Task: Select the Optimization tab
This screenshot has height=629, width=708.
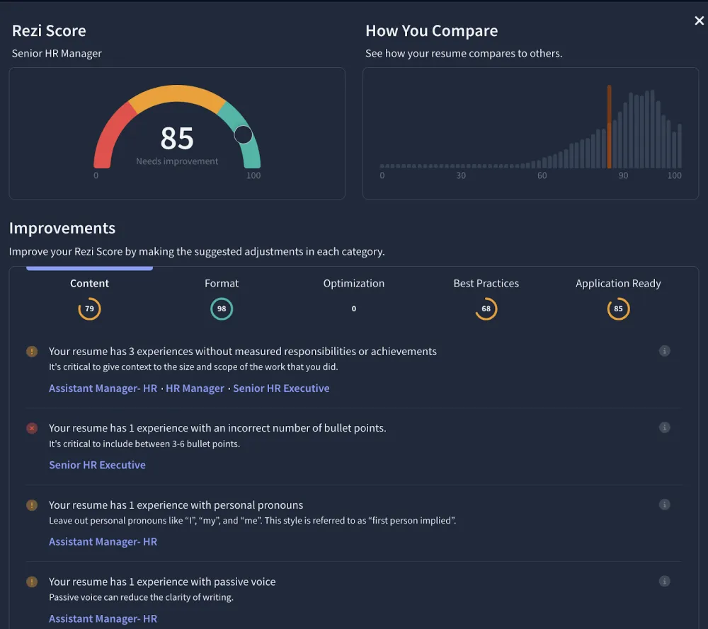Action: click(x=353, y=283)
